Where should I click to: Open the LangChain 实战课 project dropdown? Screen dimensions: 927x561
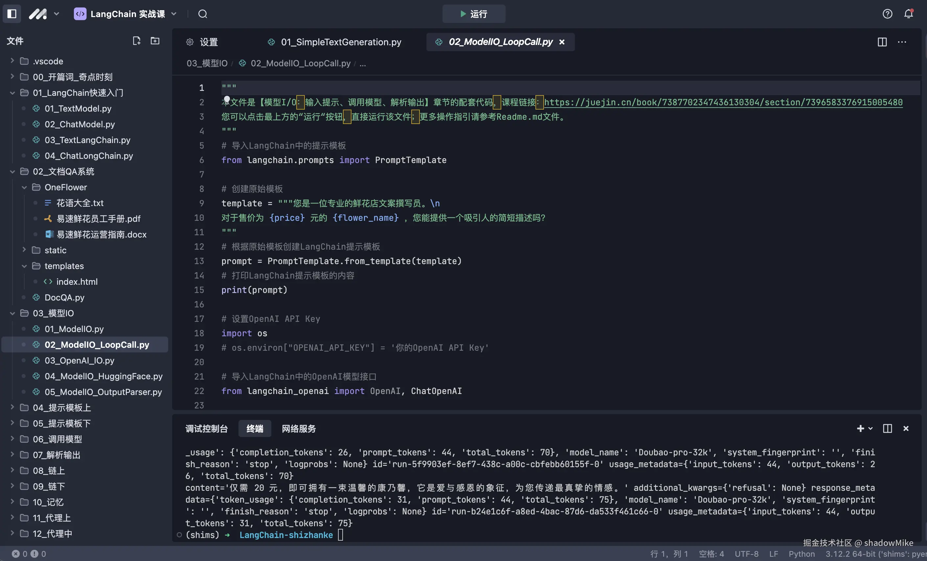point(174,14)
